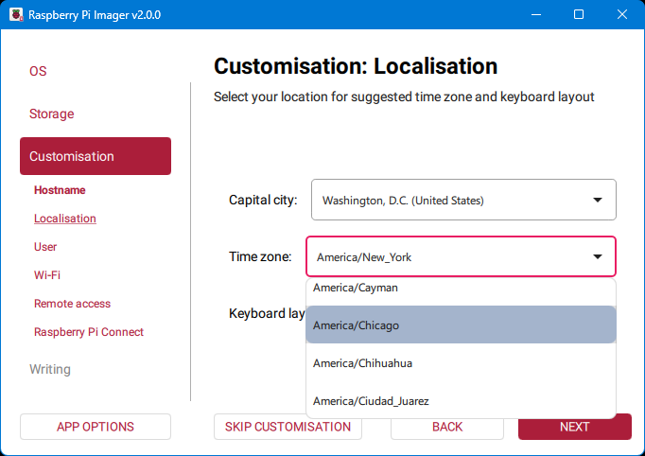Pick America/Ciudad_Juarez from the list
645x456 pixels.
(461, 401)
